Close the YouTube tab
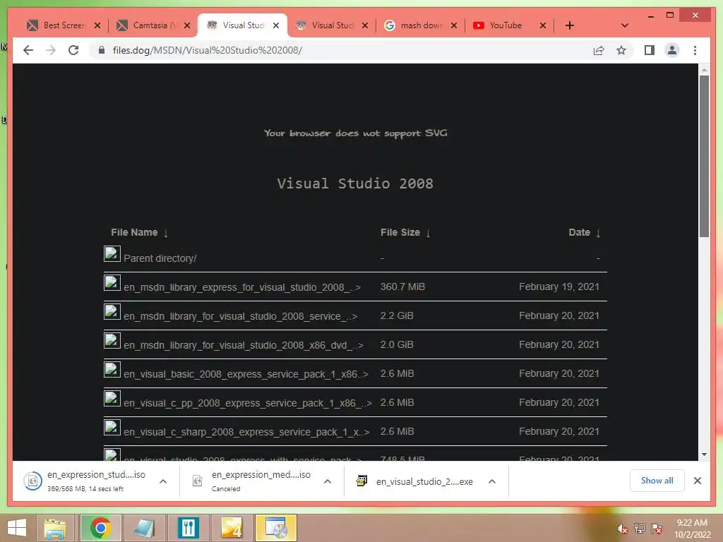This screenshot has width=723, height=542. (543, 25)
